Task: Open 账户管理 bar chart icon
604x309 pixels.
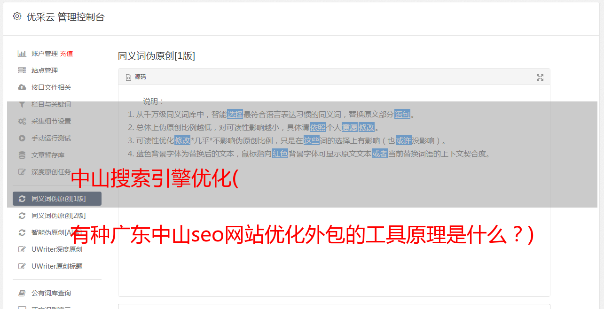Action: click(x=22, y=54)
